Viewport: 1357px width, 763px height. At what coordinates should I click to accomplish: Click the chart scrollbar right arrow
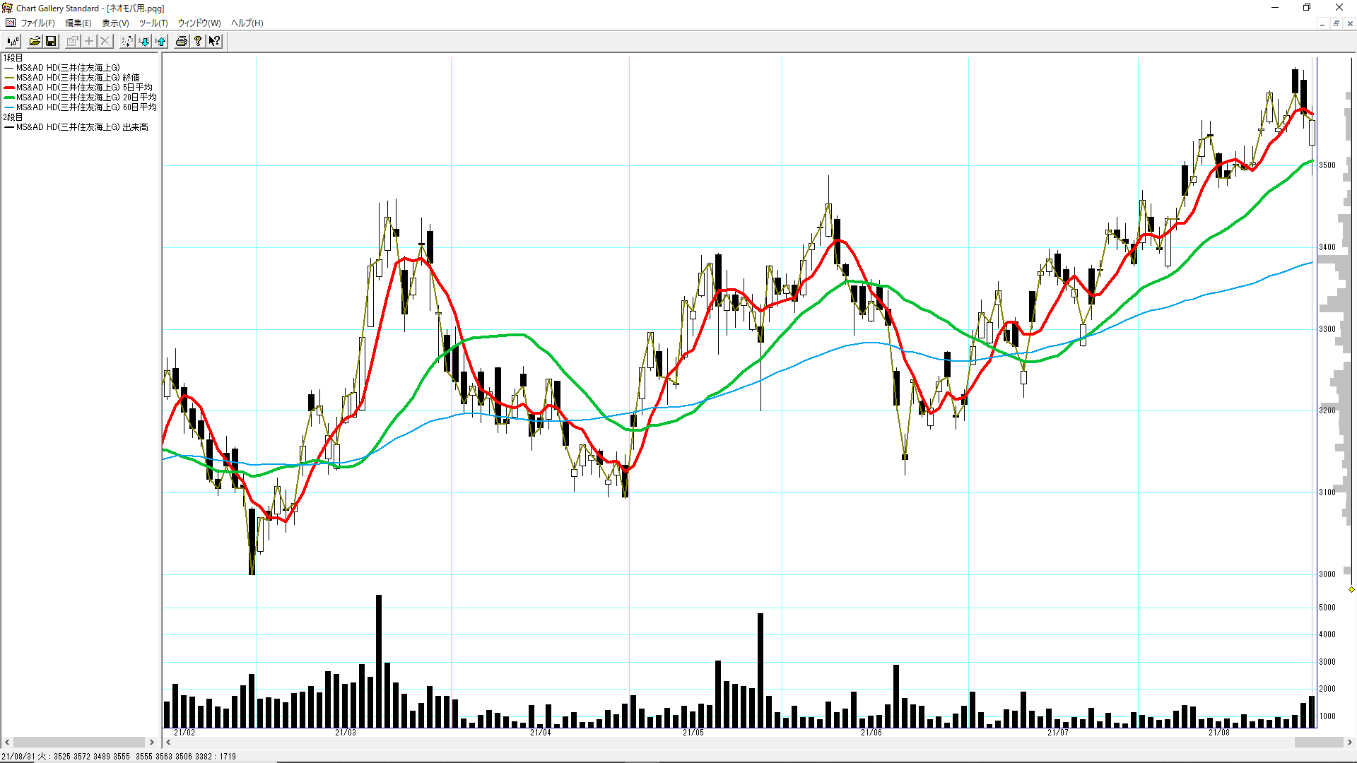[x=1350, y=743]
